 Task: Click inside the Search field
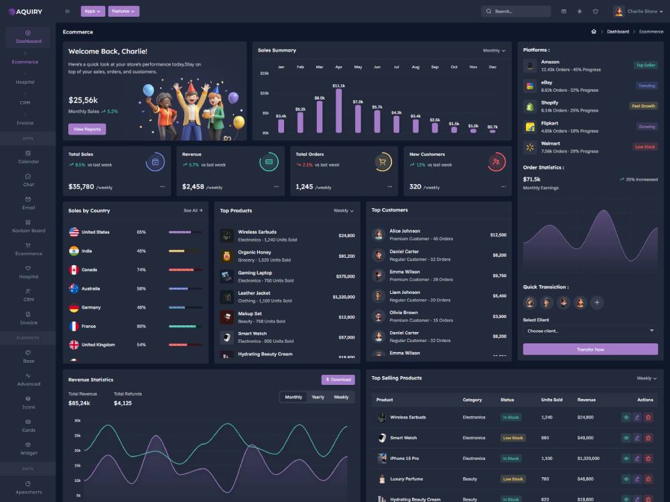[x=516, y=11]
